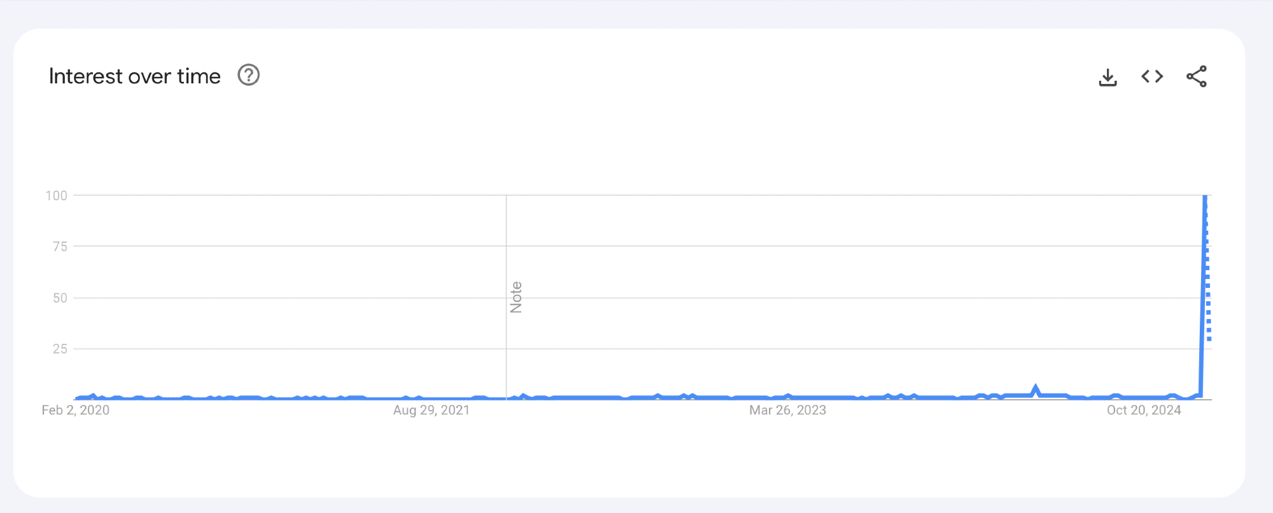Click the rotated Note label on the chart

tap(516, 298)
